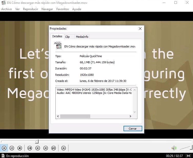Click the vertical scrollbar down arrow

pos(135,112)
